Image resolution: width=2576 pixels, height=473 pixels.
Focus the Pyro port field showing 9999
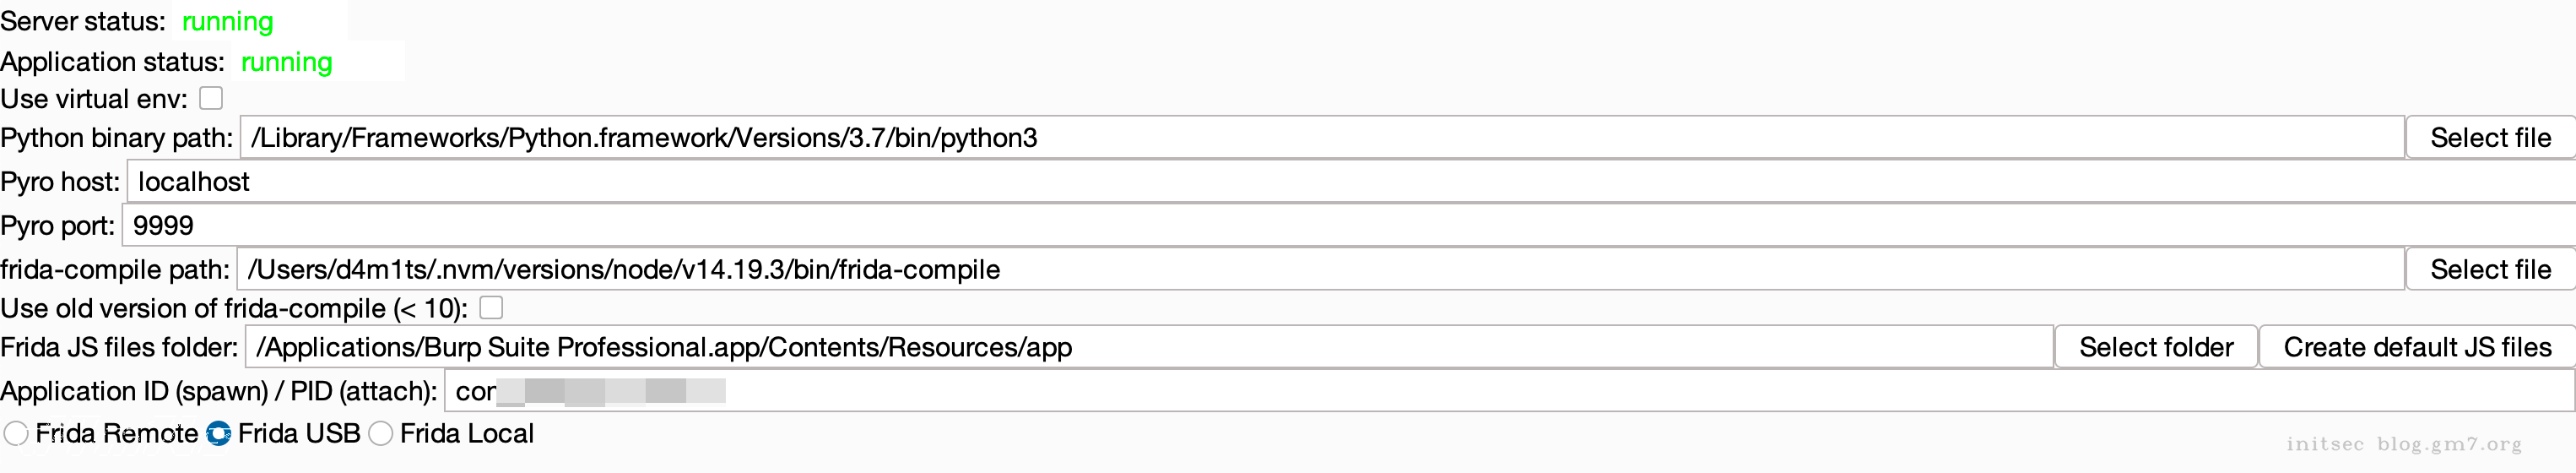[1350, 225]
